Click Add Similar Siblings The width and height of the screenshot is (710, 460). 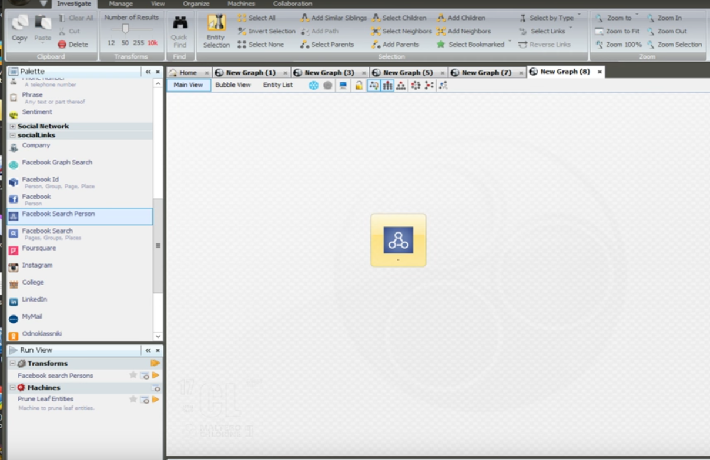[334, 18]
